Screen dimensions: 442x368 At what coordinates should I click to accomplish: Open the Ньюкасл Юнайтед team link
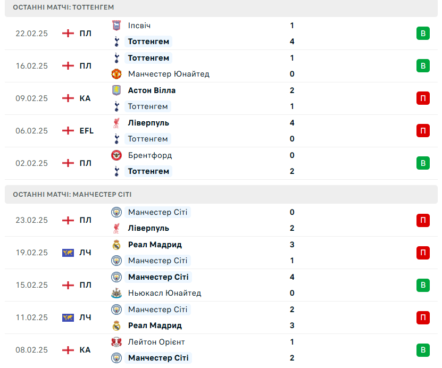tap(165, 293)
